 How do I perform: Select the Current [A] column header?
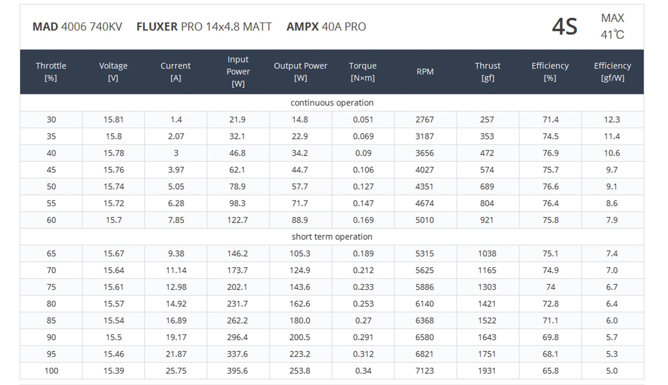176,72
